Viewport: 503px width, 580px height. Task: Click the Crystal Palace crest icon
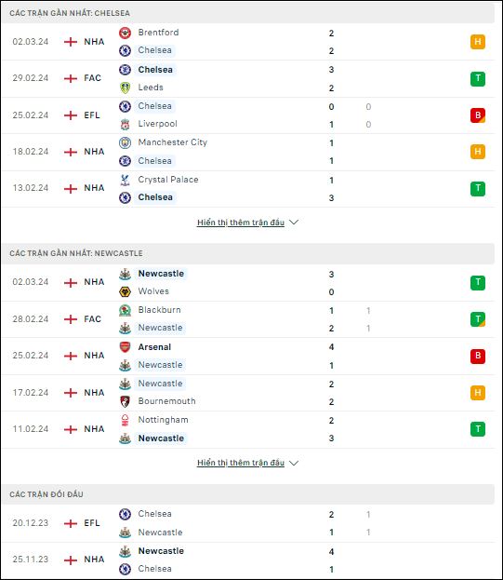tap(125, 180)
